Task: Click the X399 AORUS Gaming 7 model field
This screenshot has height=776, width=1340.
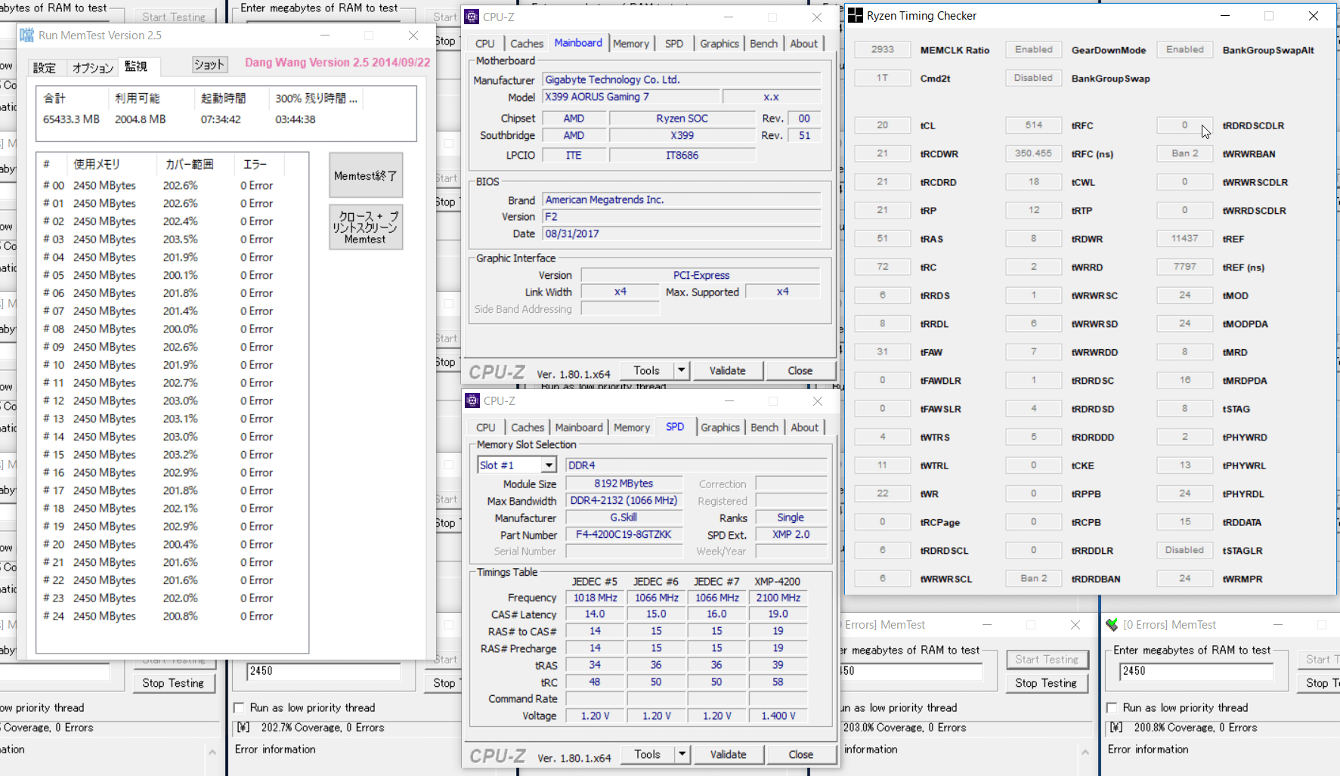Action: (x=631, y=97)
